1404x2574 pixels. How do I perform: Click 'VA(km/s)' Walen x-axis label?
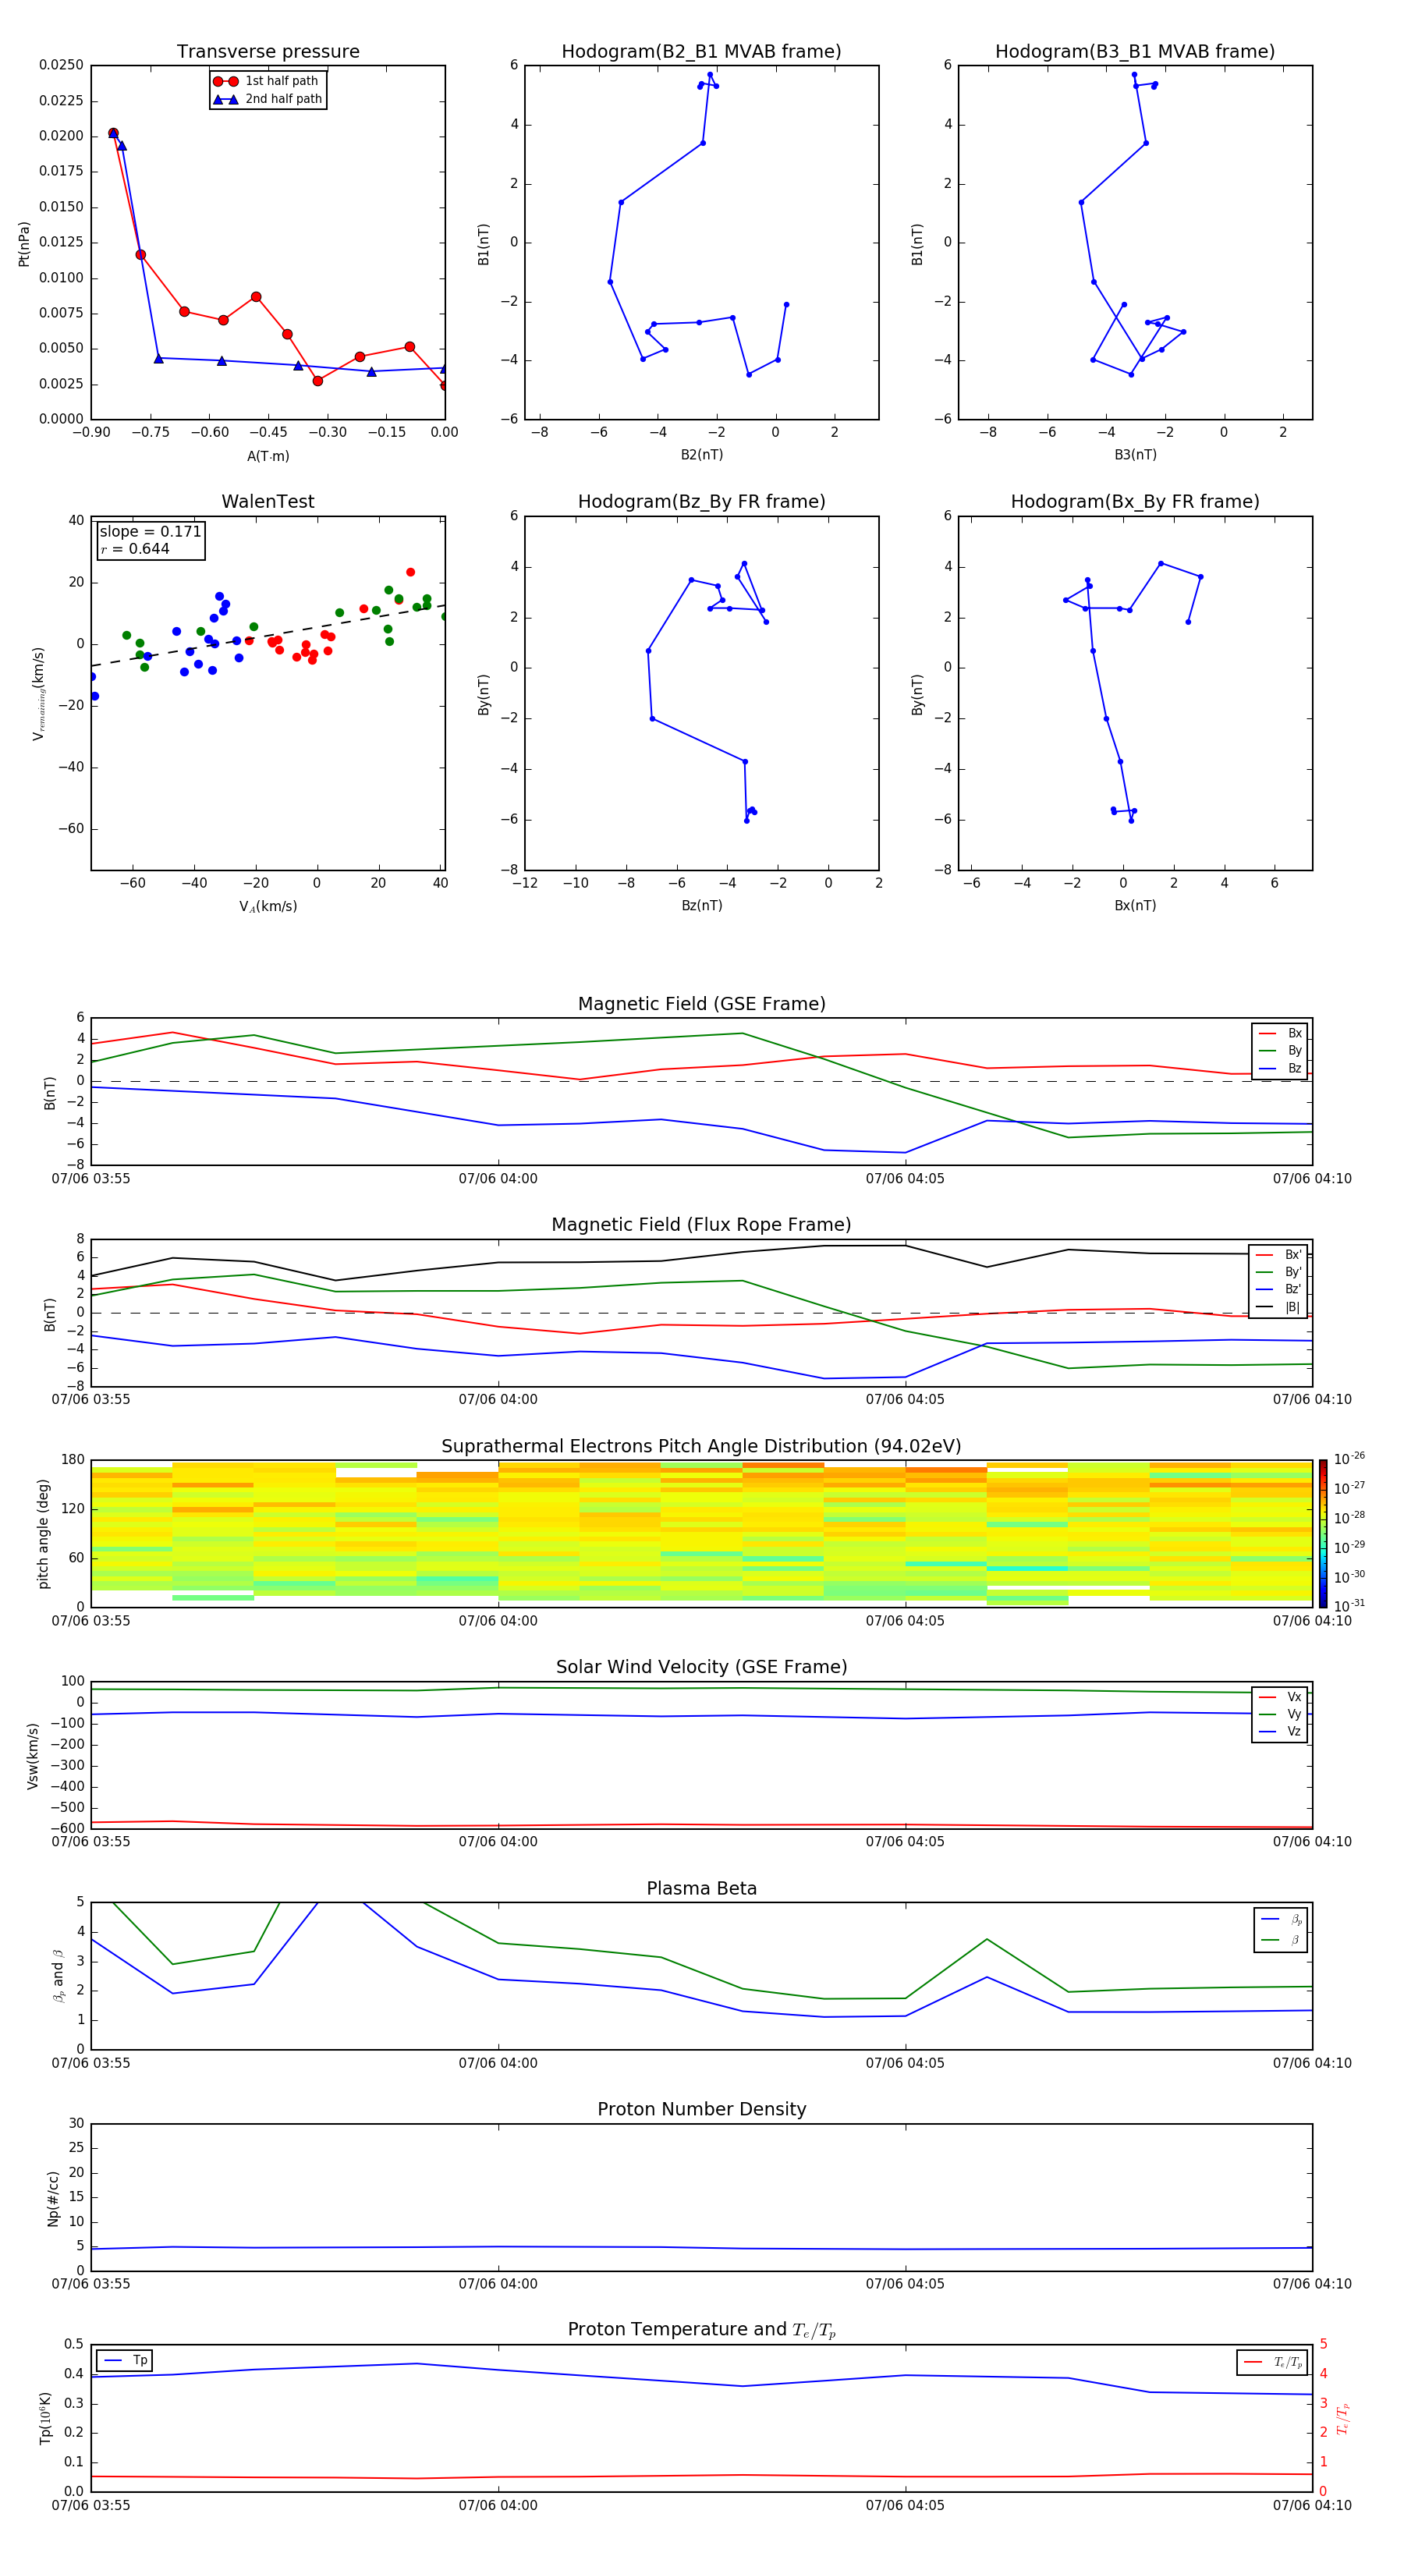(268, 907)
